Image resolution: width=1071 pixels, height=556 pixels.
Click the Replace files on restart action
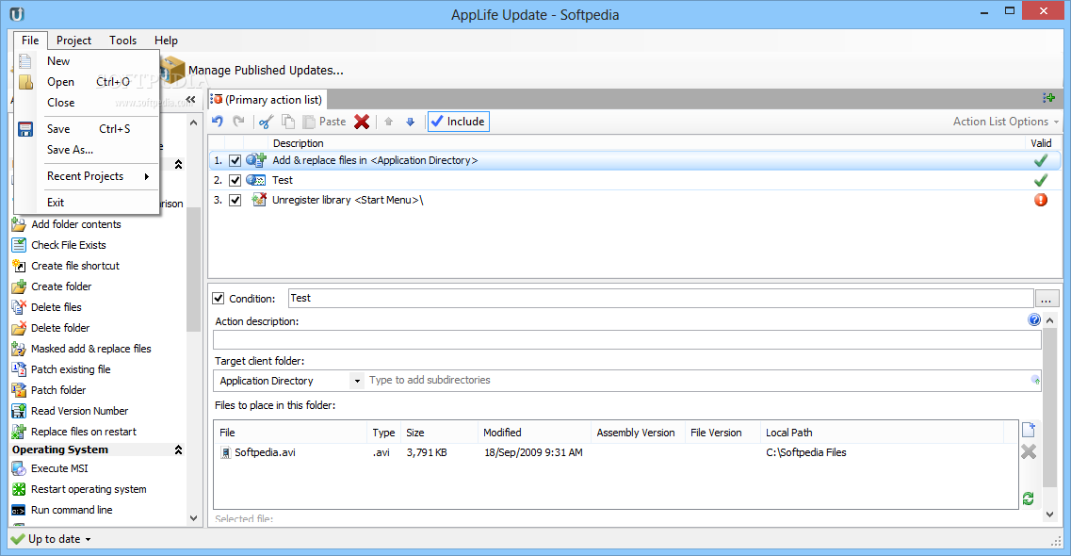[84, 432]
